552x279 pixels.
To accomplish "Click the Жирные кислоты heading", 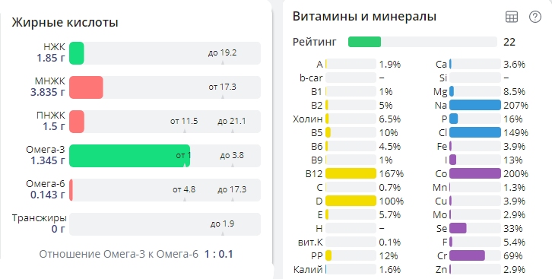I will coord(65,23).
